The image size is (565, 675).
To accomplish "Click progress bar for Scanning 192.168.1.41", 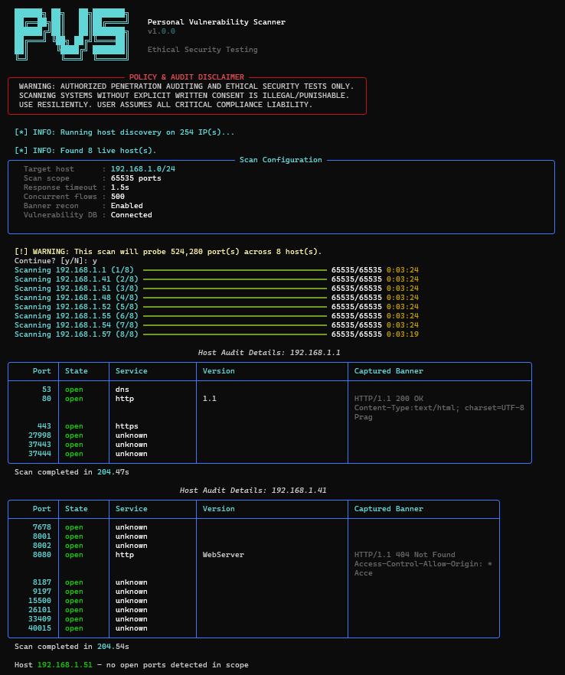I will 235,279.
